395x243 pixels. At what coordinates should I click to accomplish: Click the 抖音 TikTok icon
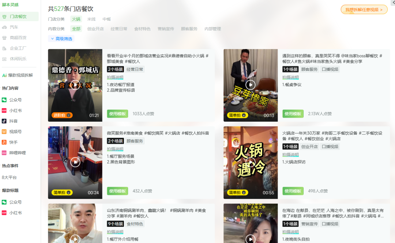pos(4,121)
